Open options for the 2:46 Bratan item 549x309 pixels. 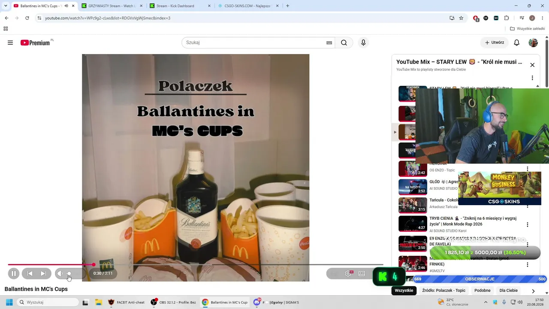click(x=528, y=264)
